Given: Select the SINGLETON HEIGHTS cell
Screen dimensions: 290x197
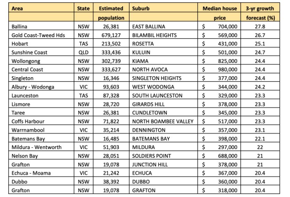Looking at the screenshot, I should (164, 78).
